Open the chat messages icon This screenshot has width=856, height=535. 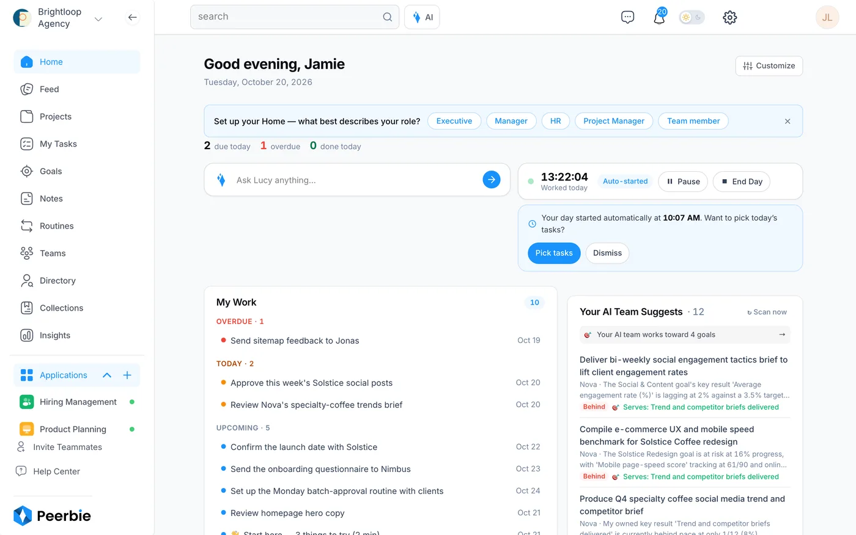point(627,17)
